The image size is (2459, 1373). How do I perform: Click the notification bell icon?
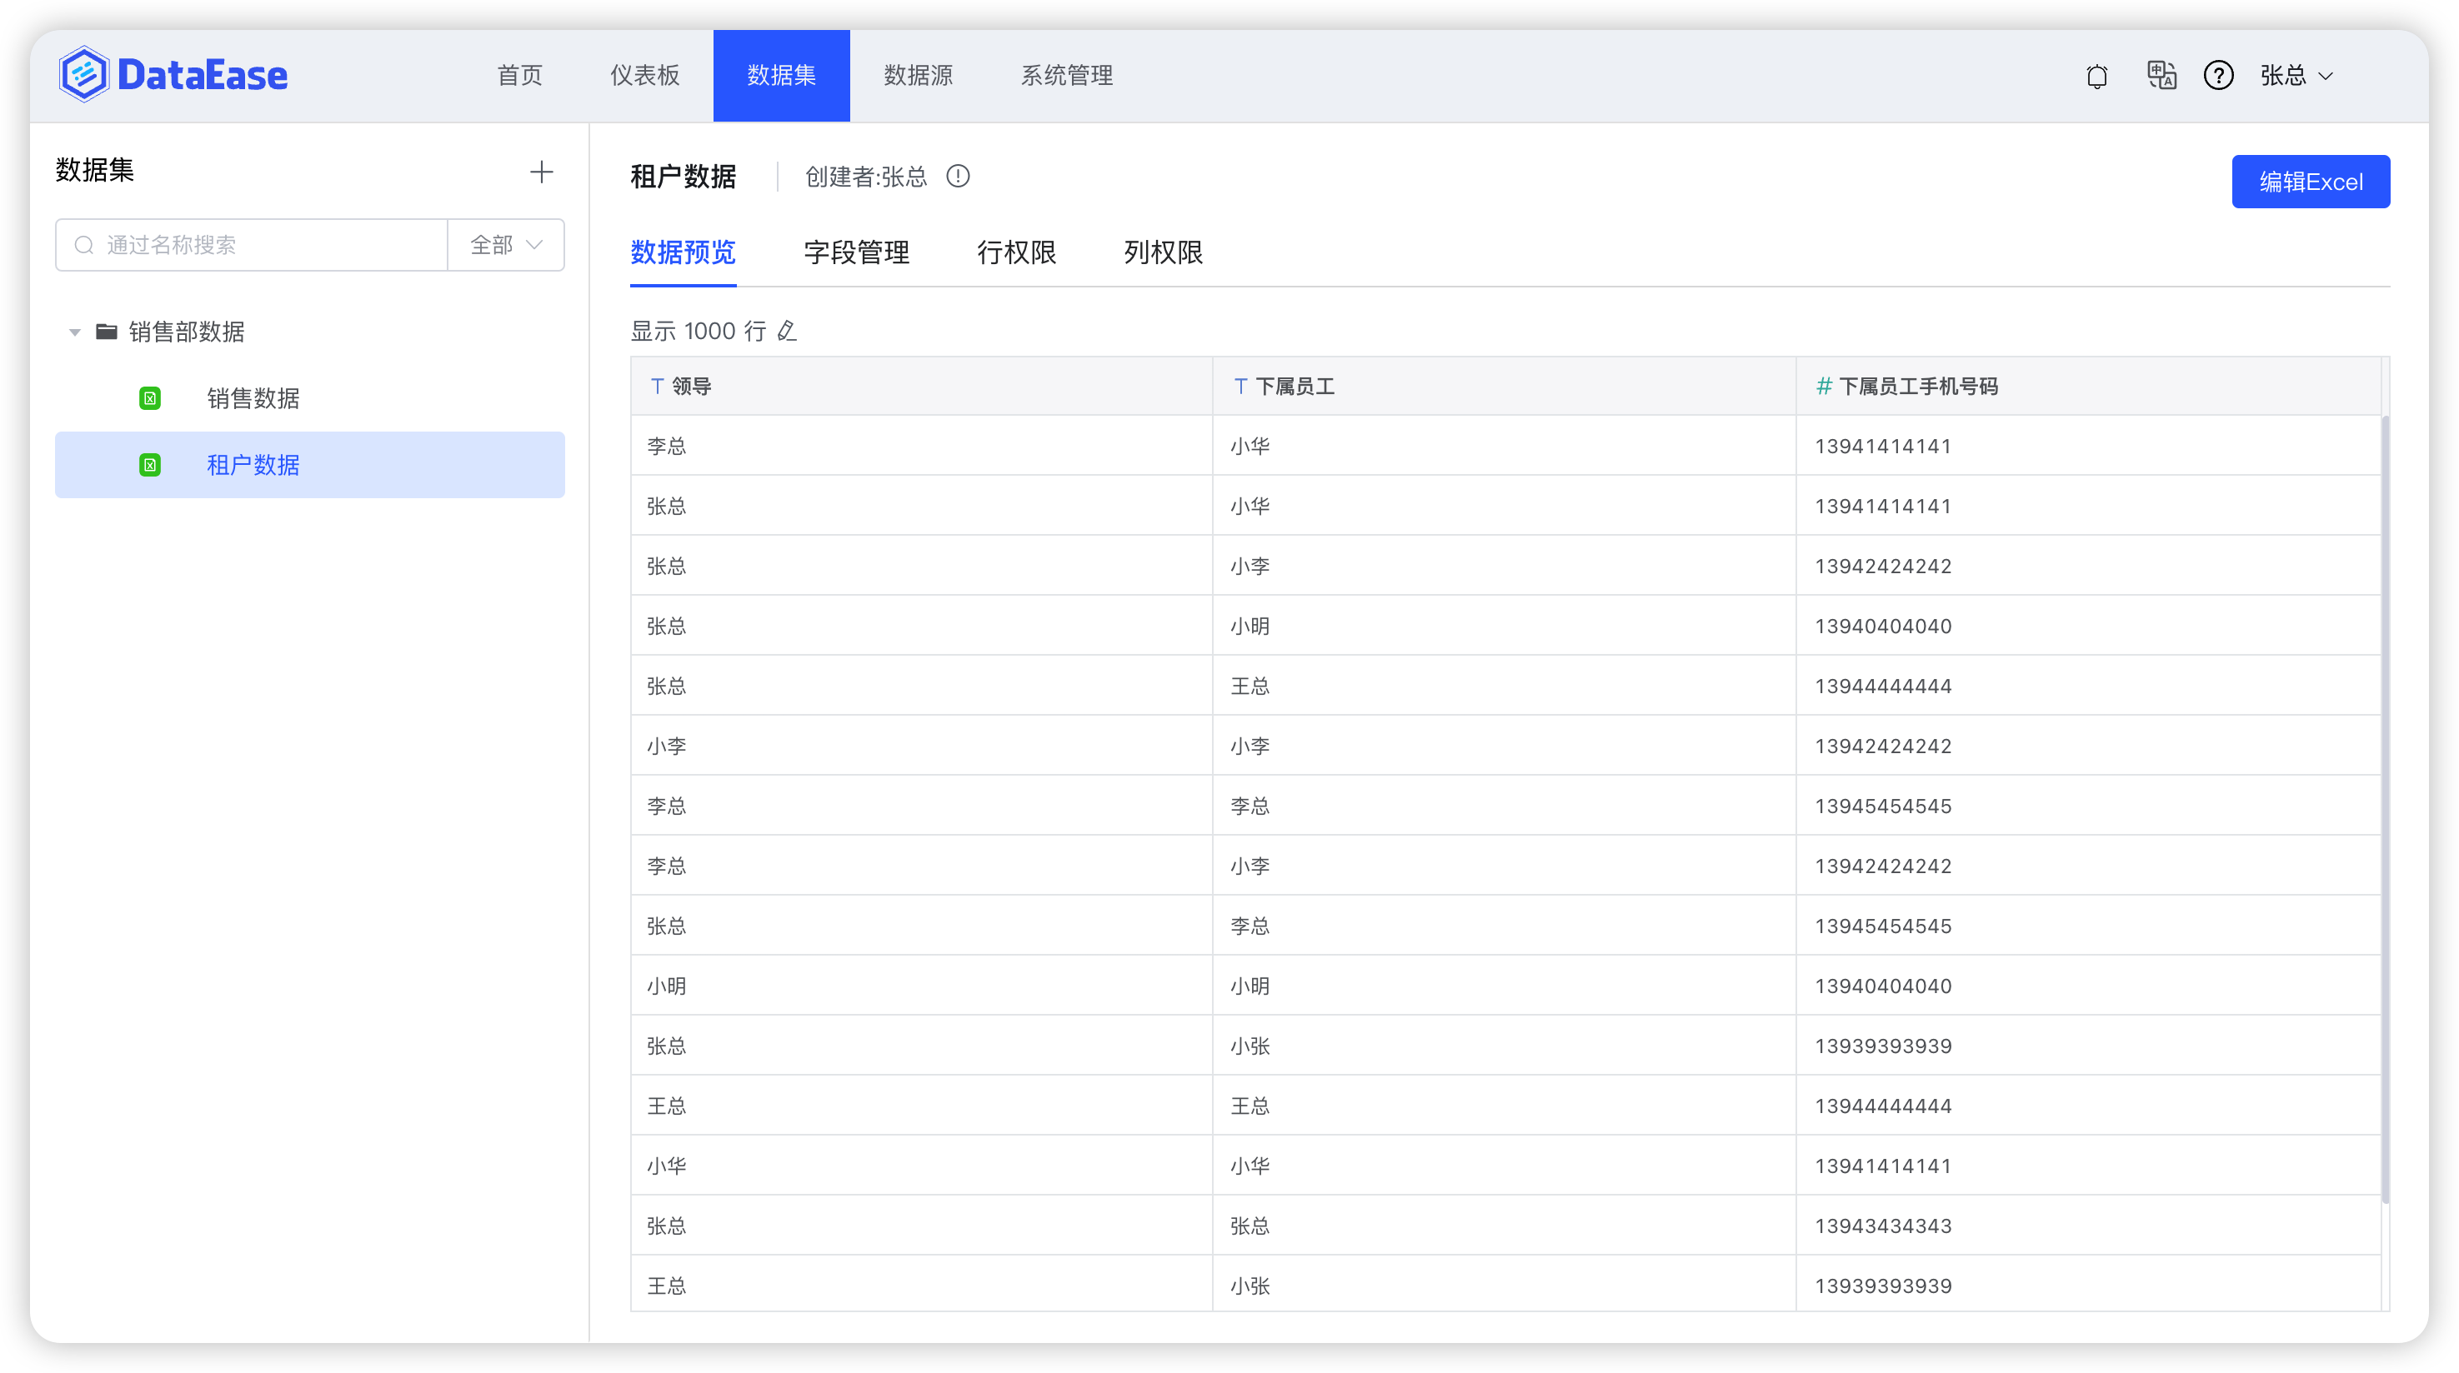pos(2096,77)
